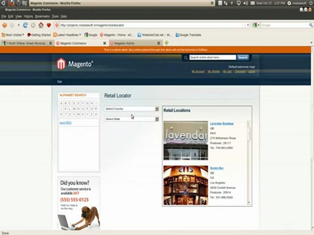Image resolution: width=314 pixels, height=235 pixels.
Task: Open Magento - Home bookmark
Action: (x=117, y=35)
